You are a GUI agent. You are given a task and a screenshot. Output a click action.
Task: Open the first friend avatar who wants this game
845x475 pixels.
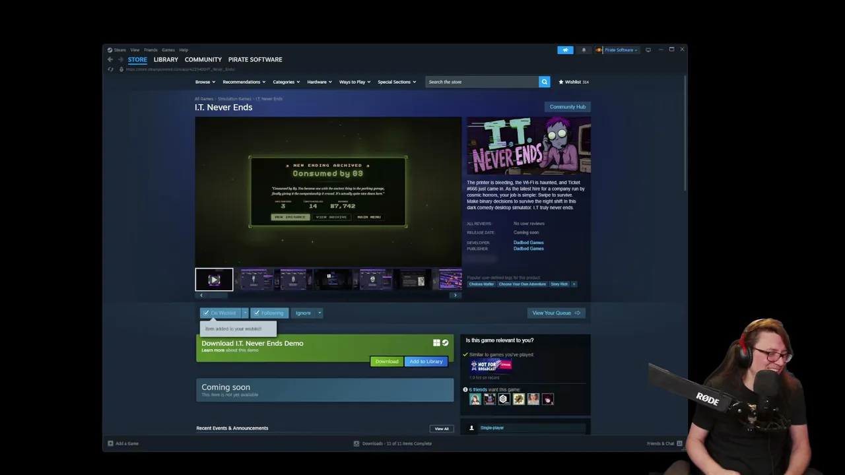pos(475,399)
